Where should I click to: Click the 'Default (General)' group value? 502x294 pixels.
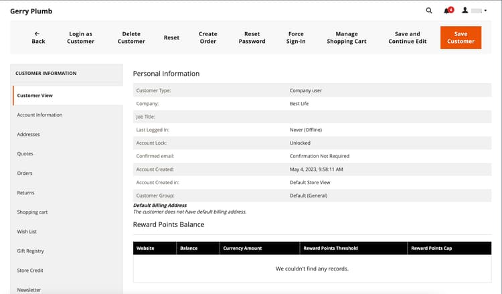[x=309, y=196]
